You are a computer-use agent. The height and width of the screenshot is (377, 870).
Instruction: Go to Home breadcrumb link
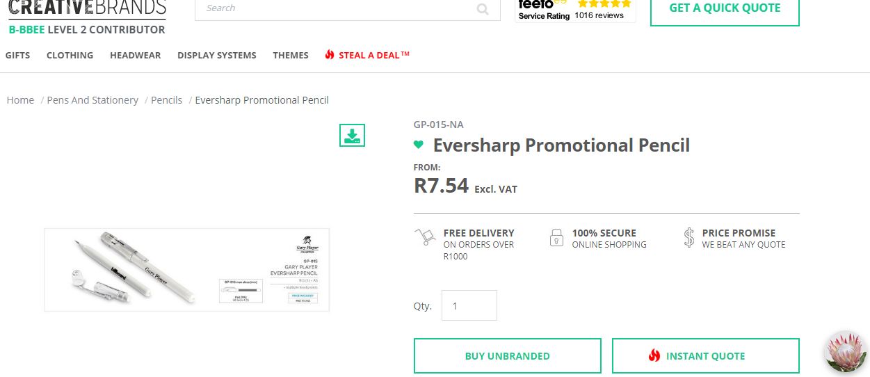pyautogui.click(x=20, y=100)
